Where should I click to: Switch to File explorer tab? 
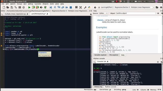[x=114, y=55]
